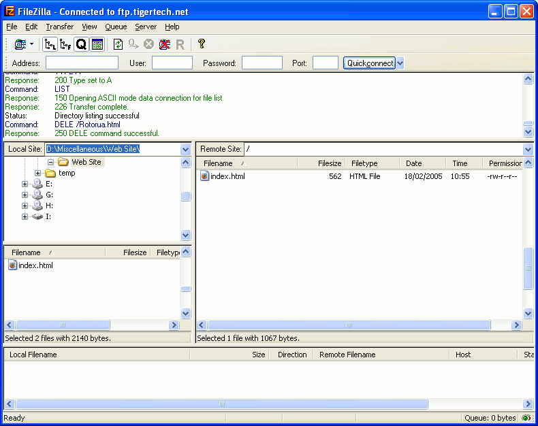Open the Site Manager icon
Image resolution: width=538 pixels, height=426 pixels.
20,44
